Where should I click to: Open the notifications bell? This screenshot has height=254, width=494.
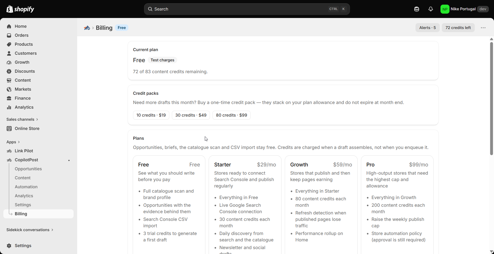[430, 9]
